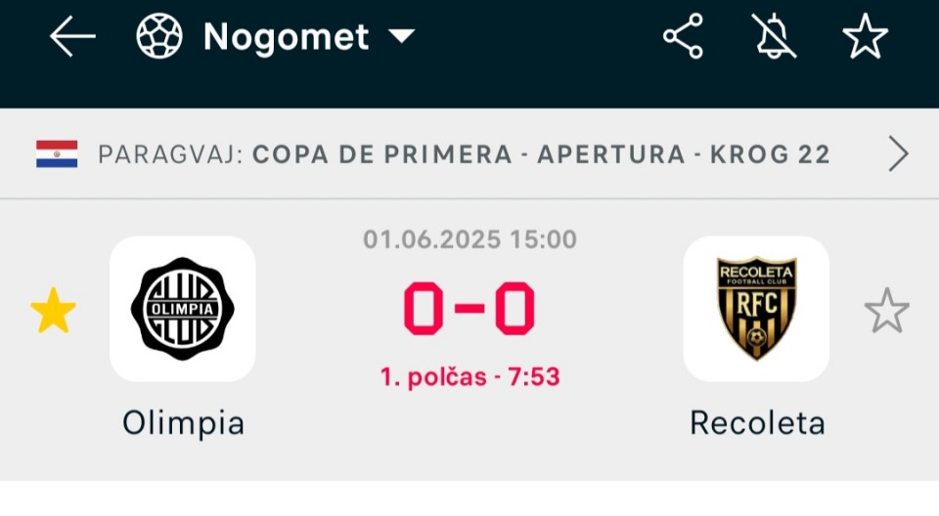
Task: Toggle match notifications with crossed bell
Action: pyautogui.click(x=774, y=36)
